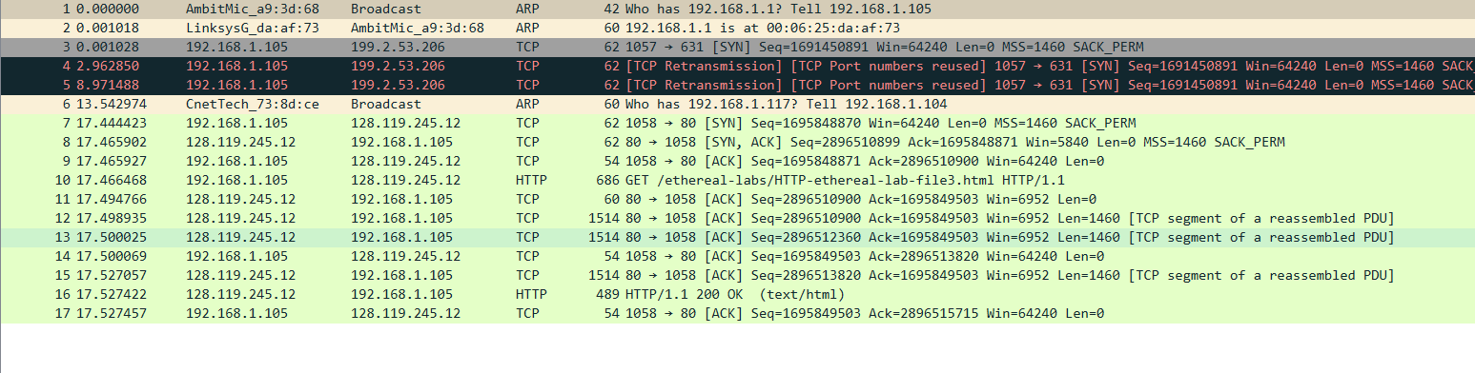This screenshot has width=1475, height=373.
Task: Select packet 15 reassembled PDU segment
Action: tap(737, 276)
